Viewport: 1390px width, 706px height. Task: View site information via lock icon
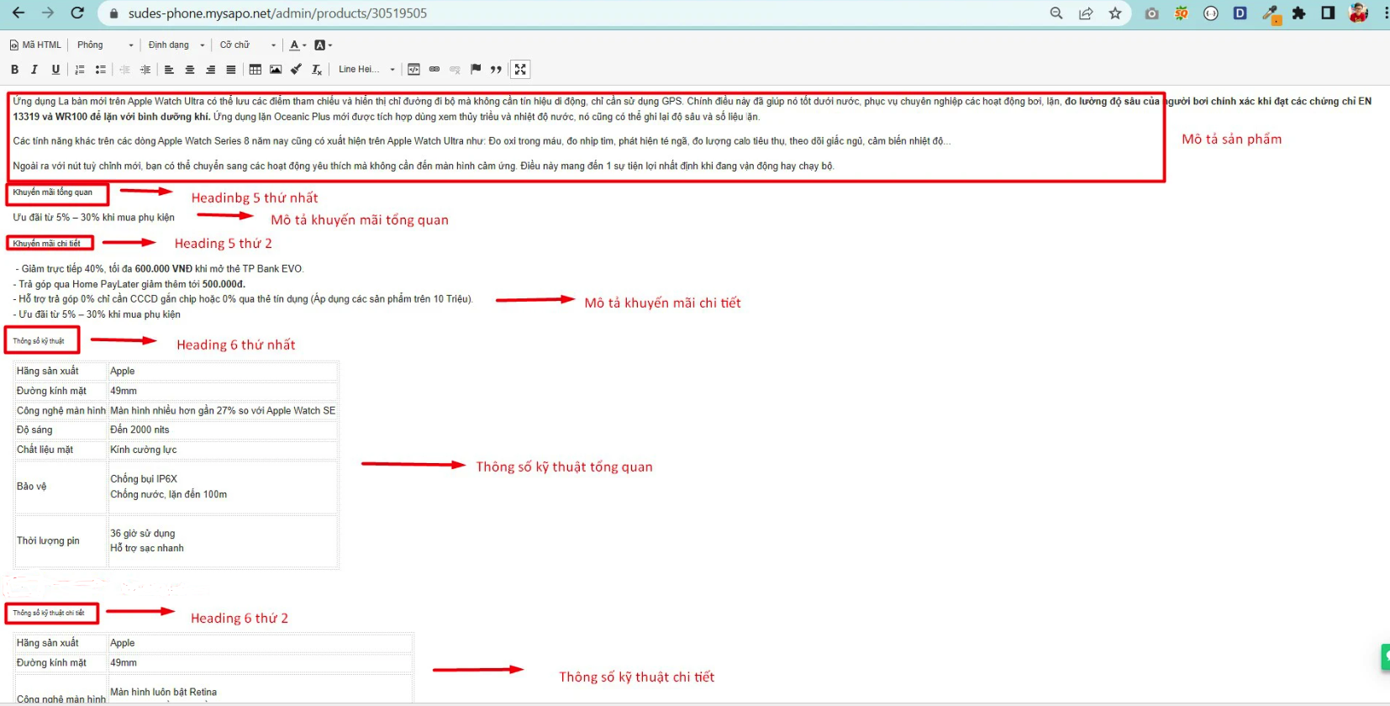pos(114,13)
